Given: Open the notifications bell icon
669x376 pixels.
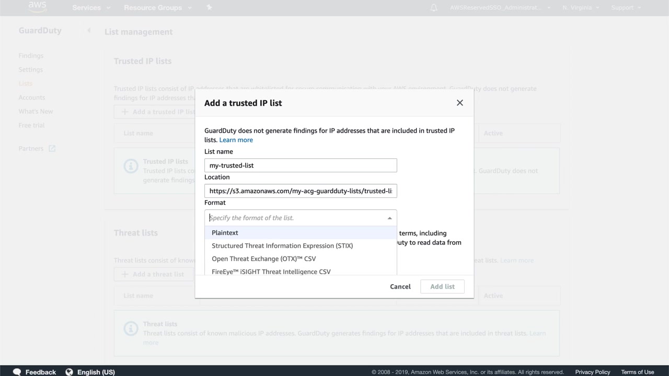Looking at the screenshot, I should click(434, 8).
